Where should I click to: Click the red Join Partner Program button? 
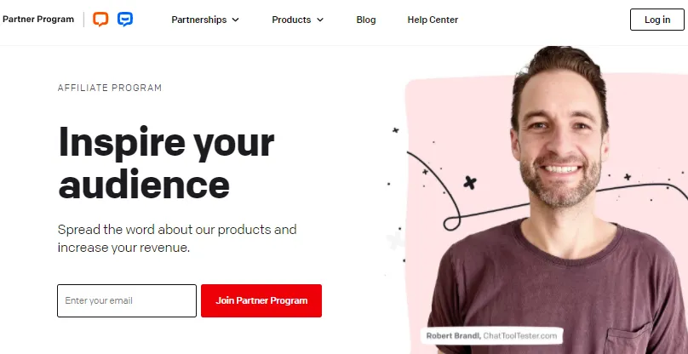(x=261, y=300)
